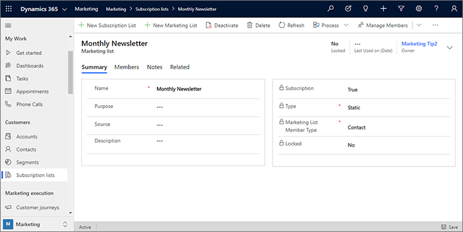Image resolution: width=463 pixels, height=232 pixels.
Task: Switch to the Members tab
Action: tap(127, 67)
